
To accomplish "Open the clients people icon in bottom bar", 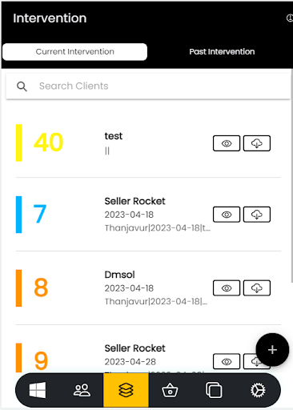I will (82, 390).
